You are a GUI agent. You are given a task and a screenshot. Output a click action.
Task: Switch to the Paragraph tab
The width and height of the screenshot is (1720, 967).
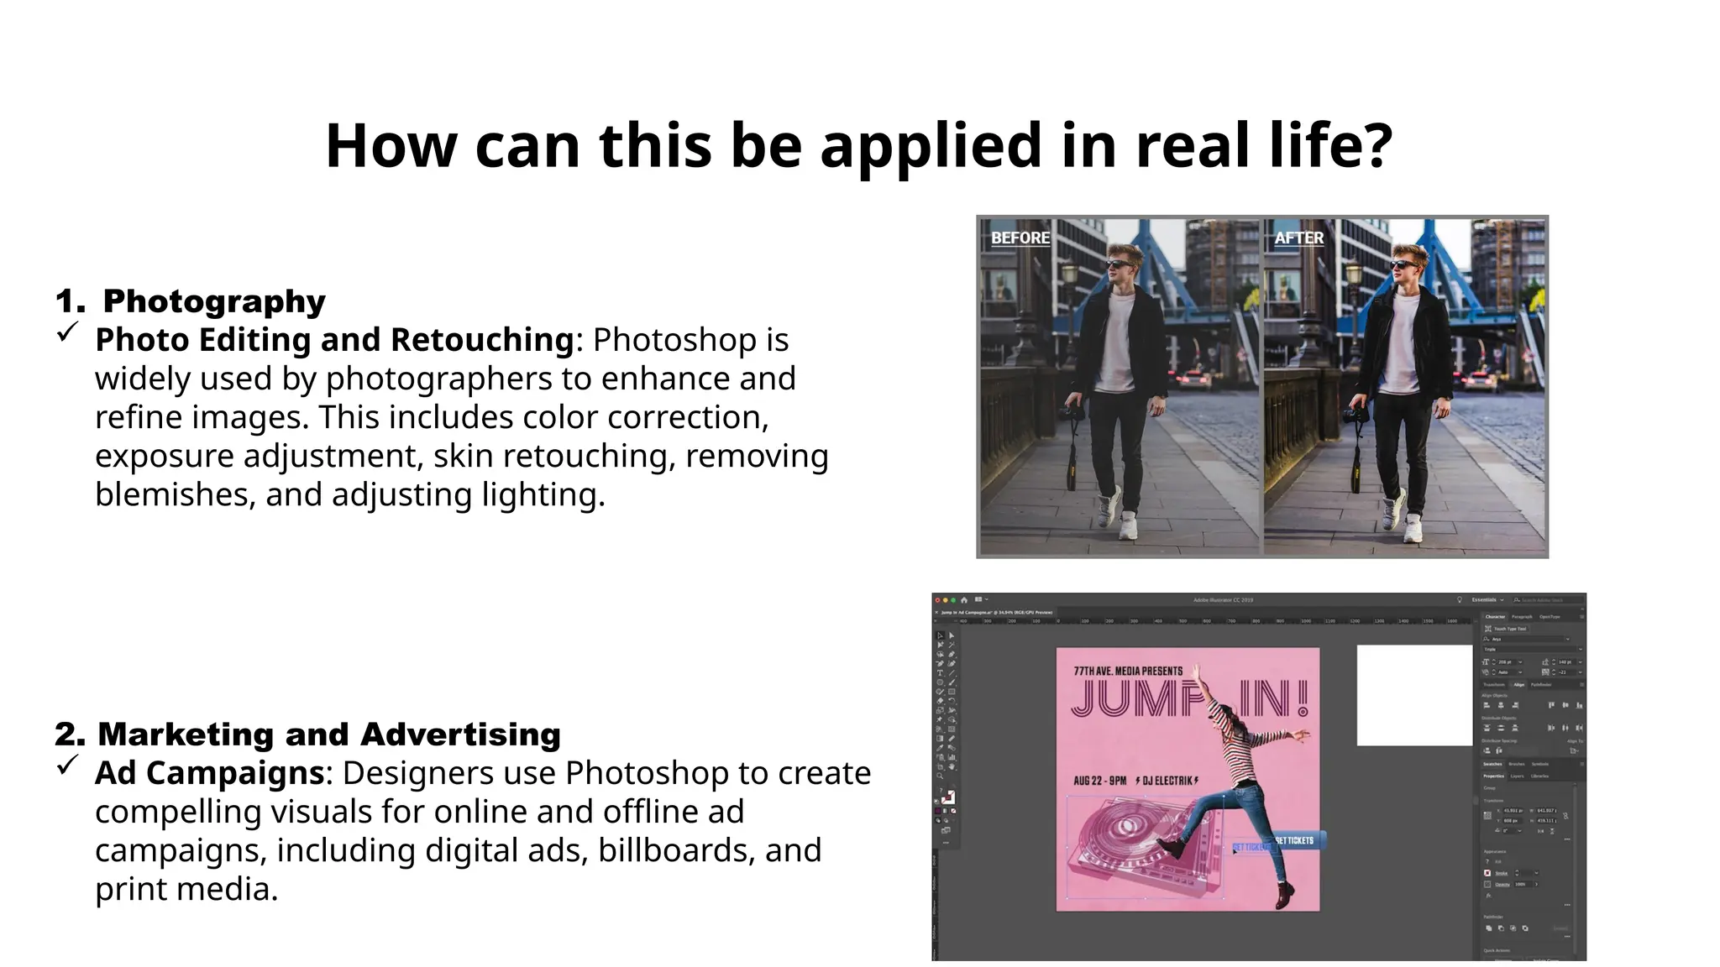(1522, 617)
